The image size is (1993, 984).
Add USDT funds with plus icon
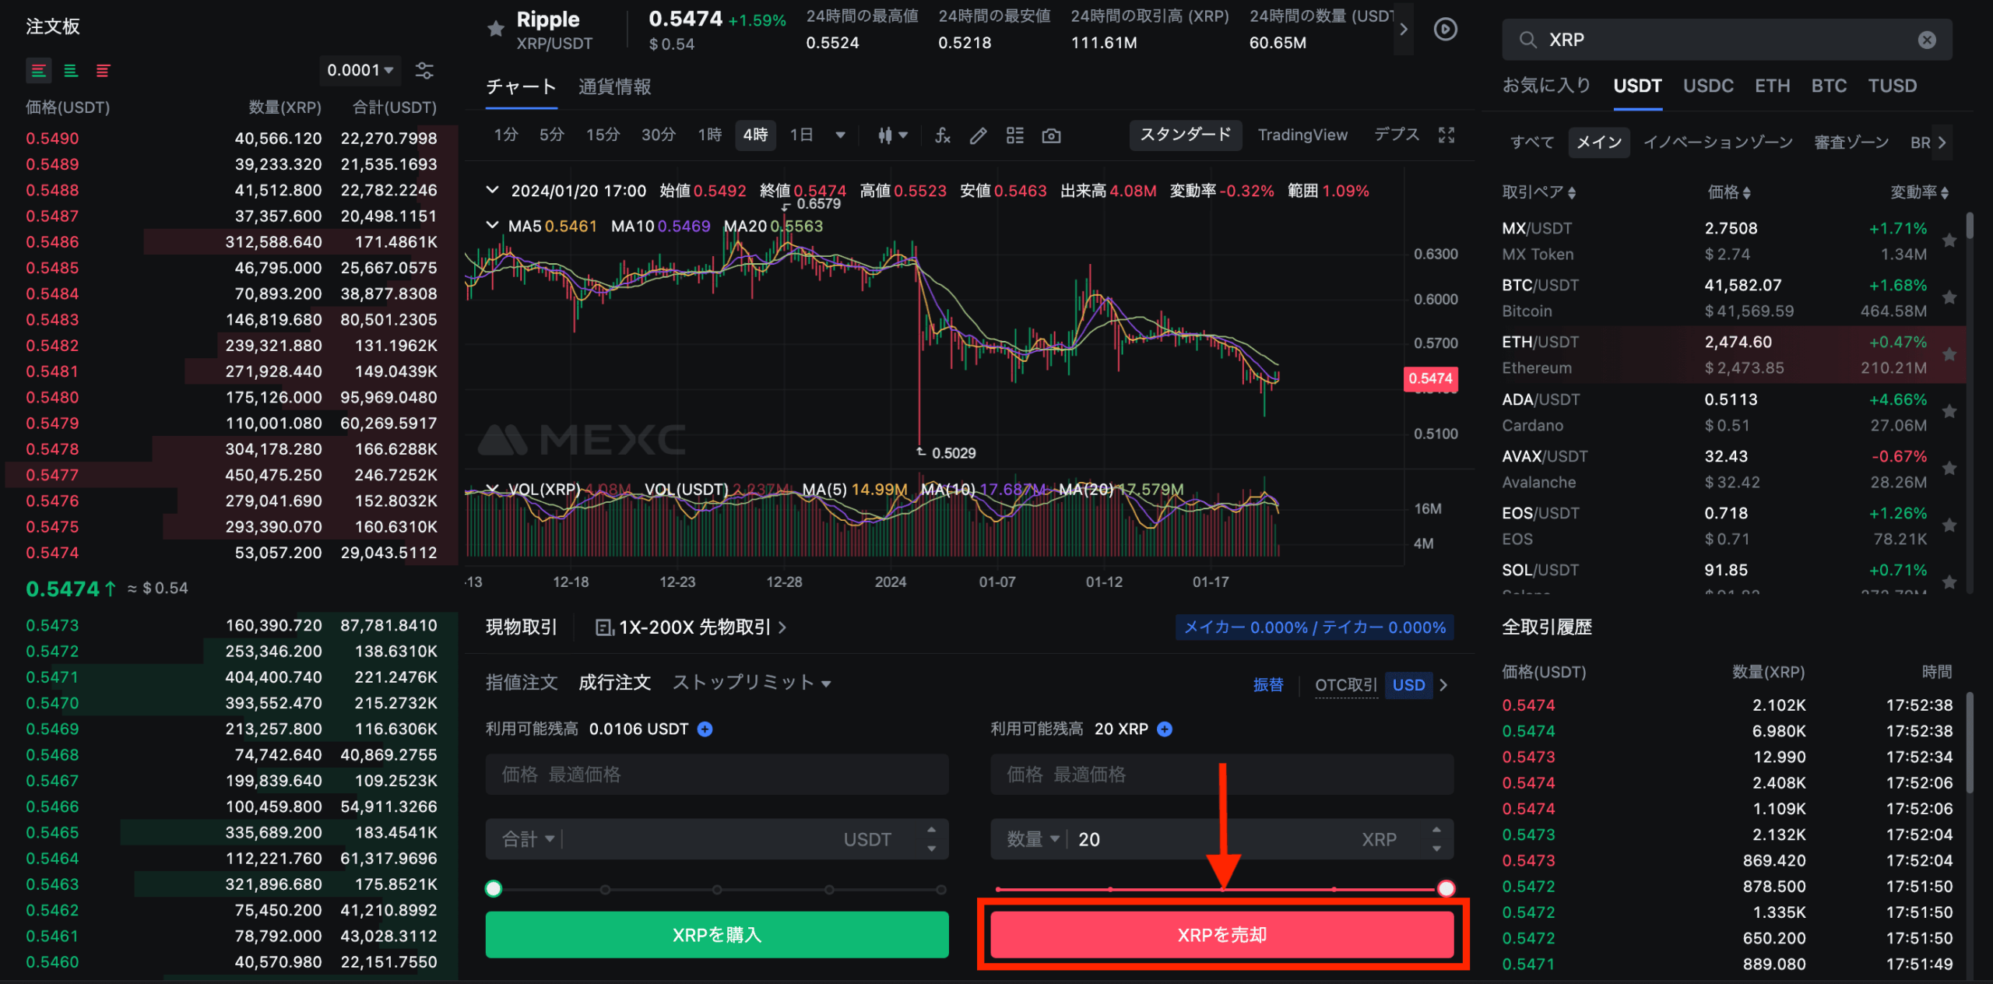pos(705,729)
